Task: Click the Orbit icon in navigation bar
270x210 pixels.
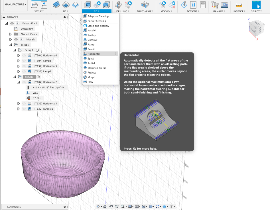Action: click(98, 207)
